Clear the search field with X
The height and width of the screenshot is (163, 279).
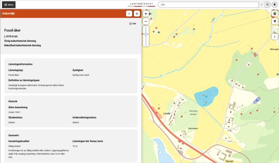click(x=262, y=5)
